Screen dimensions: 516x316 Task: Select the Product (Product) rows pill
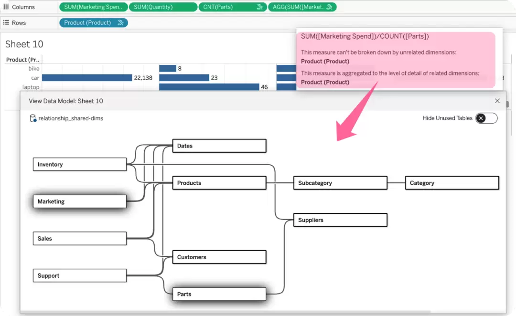(x=94, y=23)
